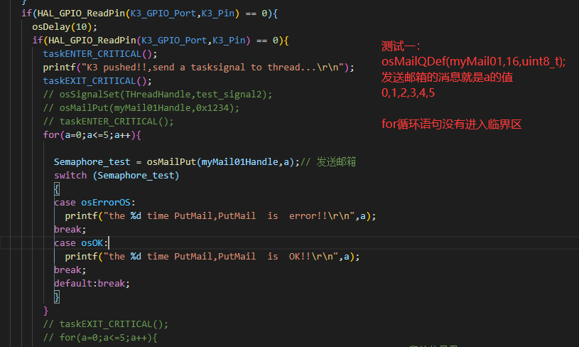Click the "PutMail is error!!" printf line

pos(220,216)
